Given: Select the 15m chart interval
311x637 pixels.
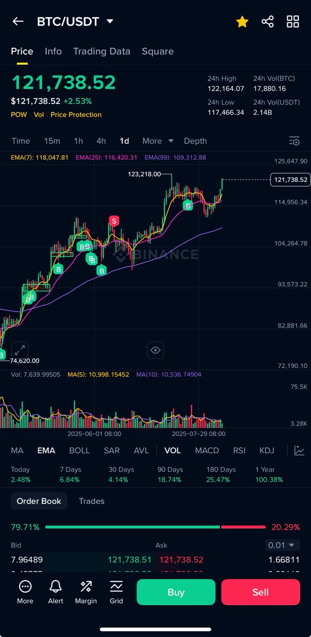Looking at the screenshot, I should click(52, 141).
